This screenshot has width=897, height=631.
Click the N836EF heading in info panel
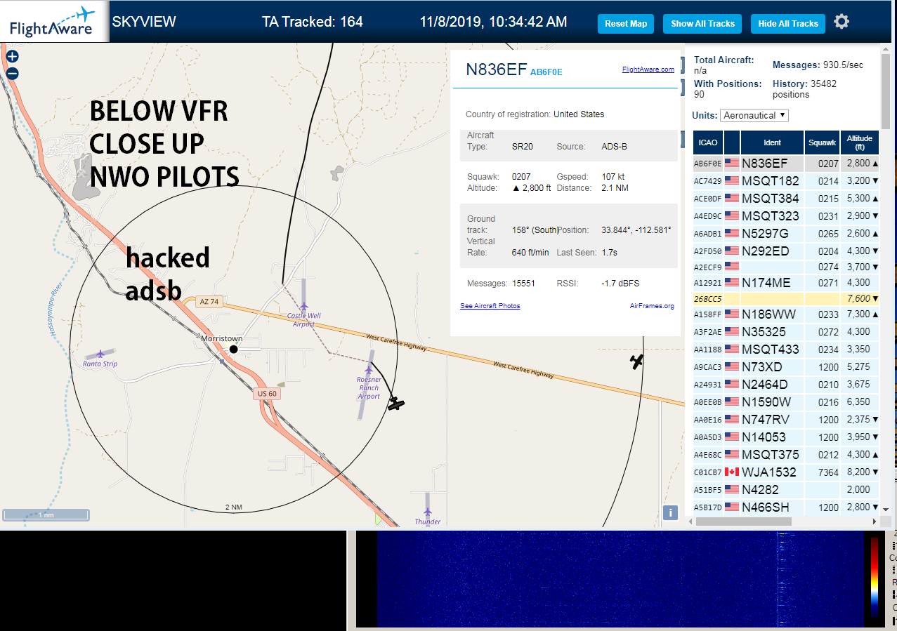[x=497, y=69]
